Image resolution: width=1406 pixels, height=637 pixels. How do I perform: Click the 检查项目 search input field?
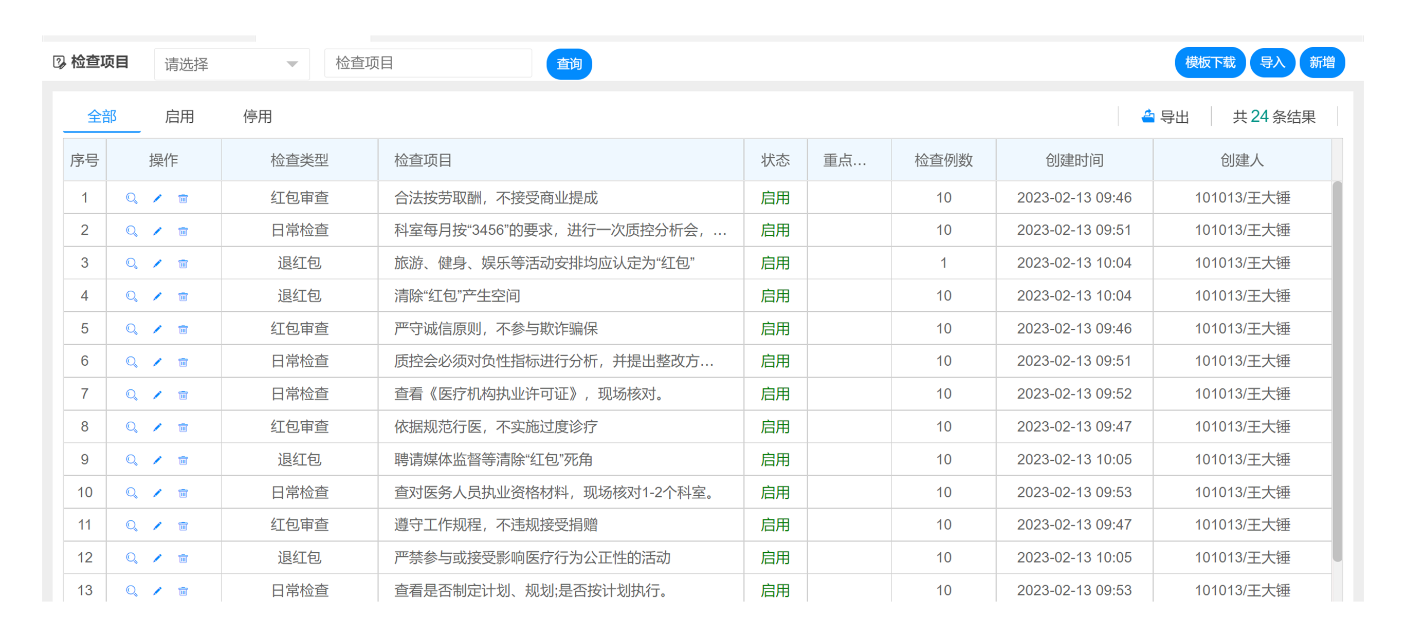tap(428, 63)
